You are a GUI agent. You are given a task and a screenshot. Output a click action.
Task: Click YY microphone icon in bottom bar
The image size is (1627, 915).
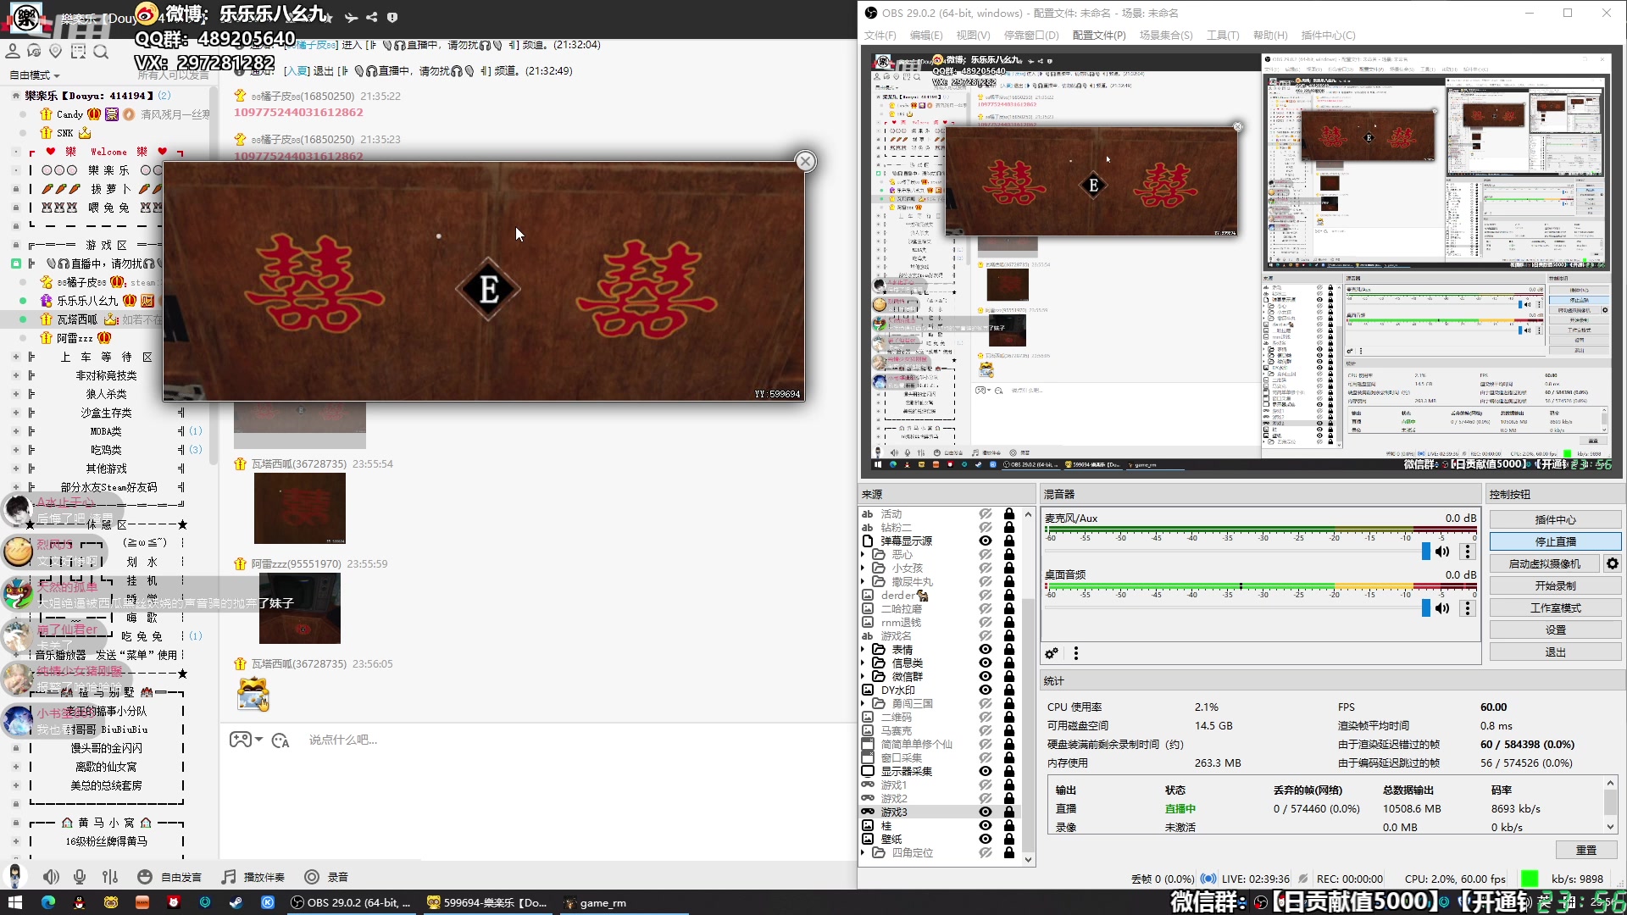tap(80, 877)
